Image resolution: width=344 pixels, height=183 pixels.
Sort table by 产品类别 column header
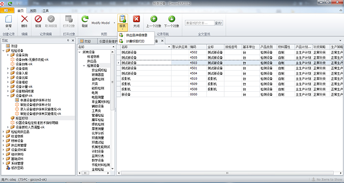(268, 47)
